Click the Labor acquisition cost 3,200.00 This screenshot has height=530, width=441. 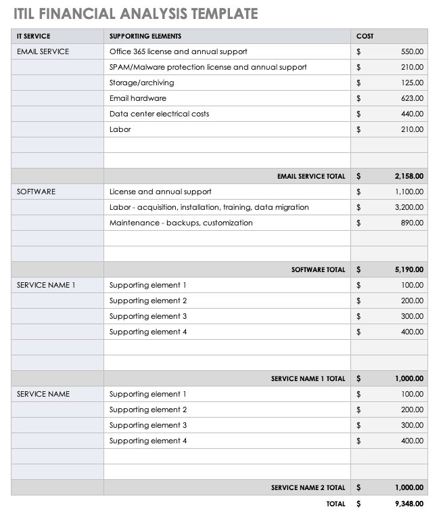pos(409,207)
